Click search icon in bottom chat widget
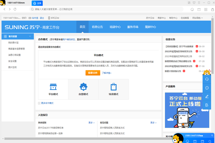The image size is (215, 143). click(x=210, y=141)
